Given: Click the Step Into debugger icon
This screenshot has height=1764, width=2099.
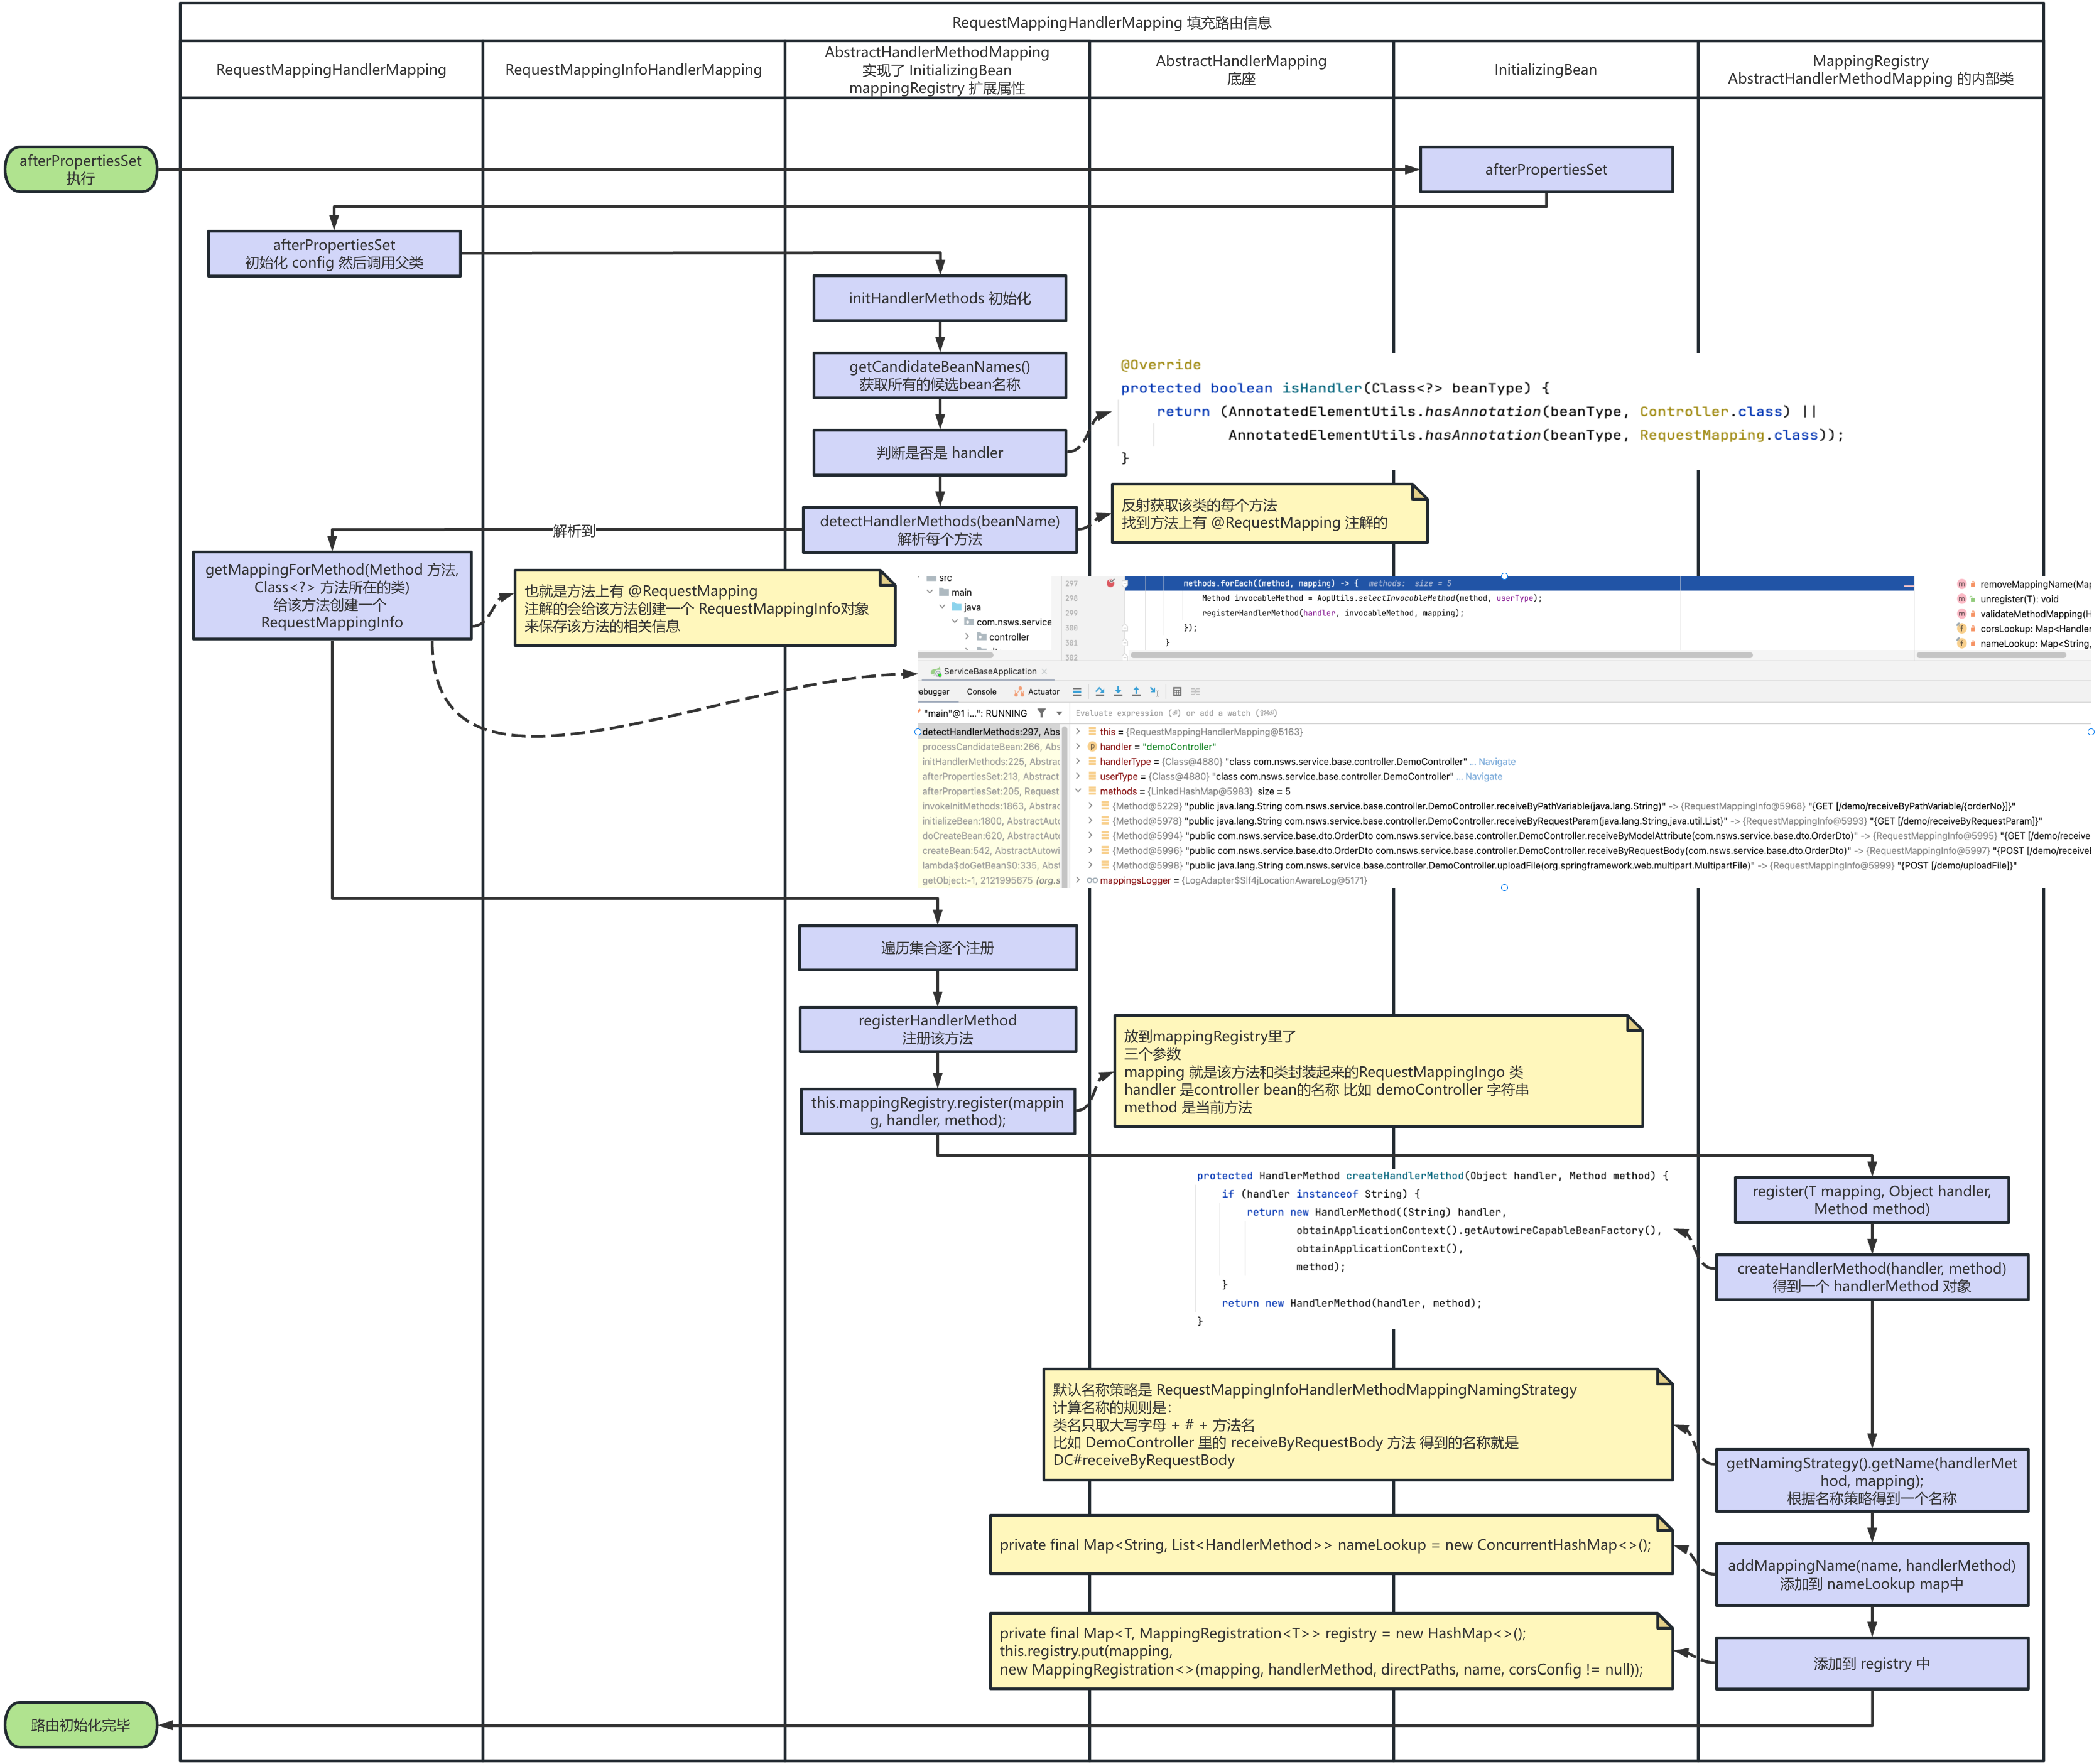Looking at the screenshot, I should (1117, 691).
